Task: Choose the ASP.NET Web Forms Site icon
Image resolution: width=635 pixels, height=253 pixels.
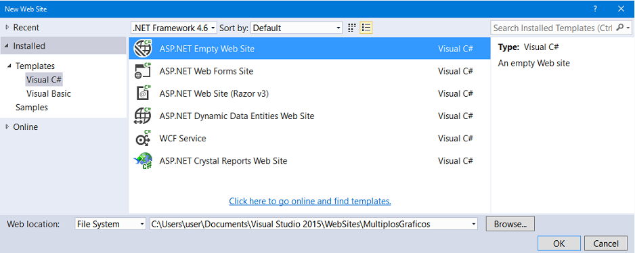Action: [143, 71]
